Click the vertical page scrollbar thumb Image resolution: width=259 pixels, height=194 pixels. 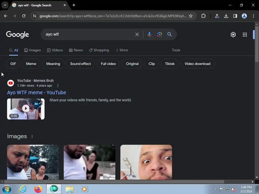tap(257, 44)
